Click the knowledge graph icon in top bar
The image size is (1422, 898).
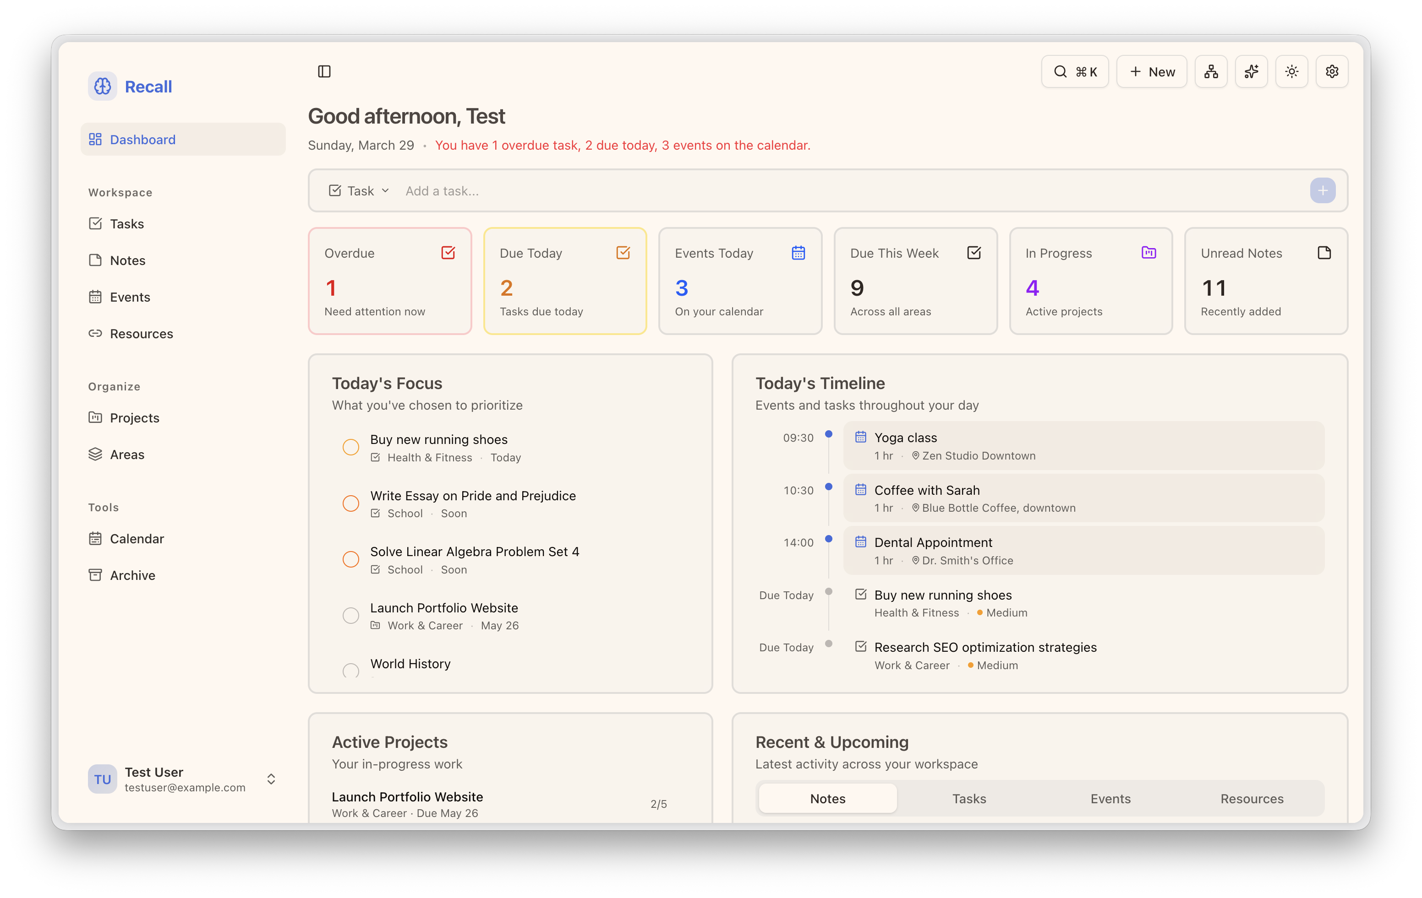click(1211, 71)
